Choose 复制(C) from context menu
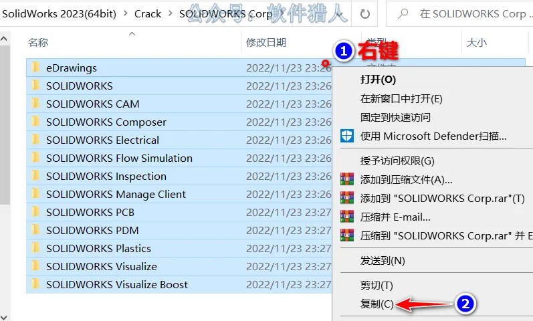The image size is (533, 321). tap(377, 304)
